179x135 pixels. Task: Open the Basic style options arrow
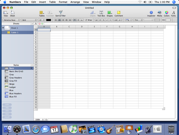tap(31, 68)
